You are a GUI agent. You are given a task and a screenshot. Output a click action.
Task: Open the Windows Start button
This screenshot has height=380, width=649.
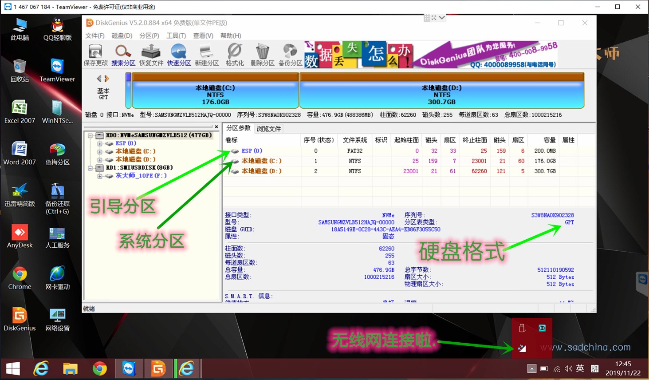click(13, 369)
